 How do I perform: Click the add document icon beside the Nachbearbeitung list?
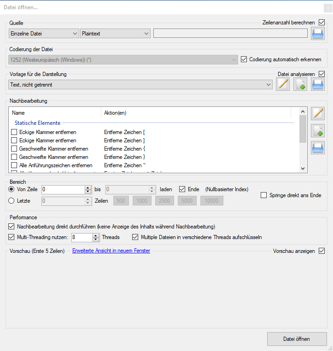(317, 131)
